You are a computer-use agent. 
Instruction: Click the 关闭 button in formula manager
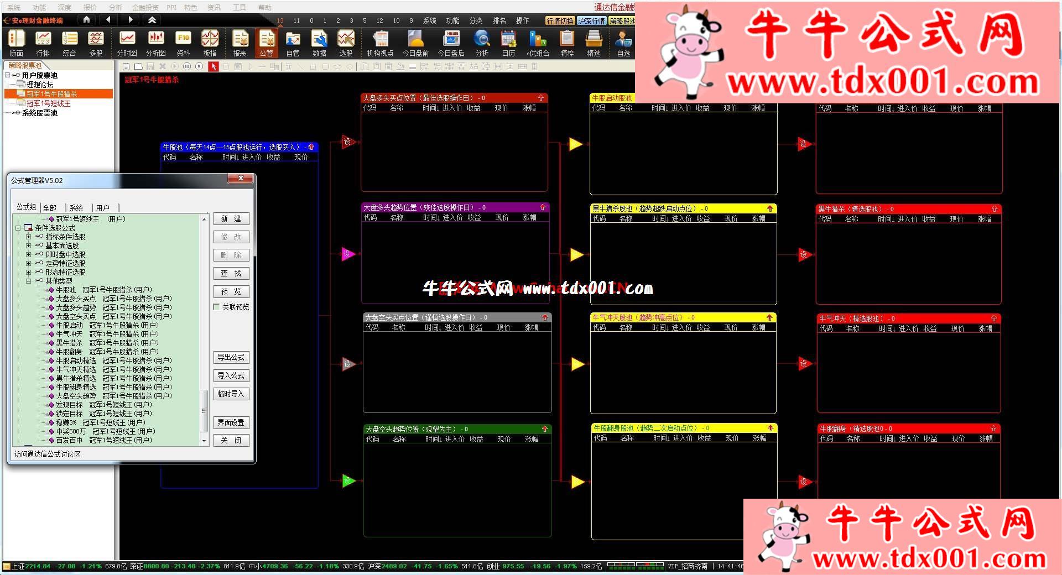[231, 441]
